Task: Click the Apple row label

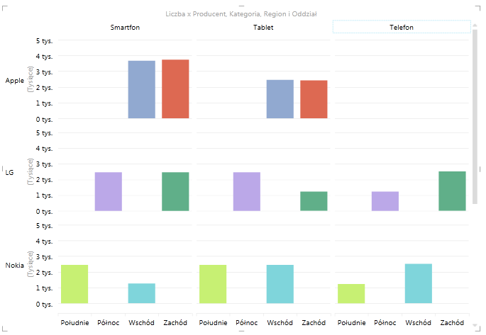Action: (x=14, y=81)
